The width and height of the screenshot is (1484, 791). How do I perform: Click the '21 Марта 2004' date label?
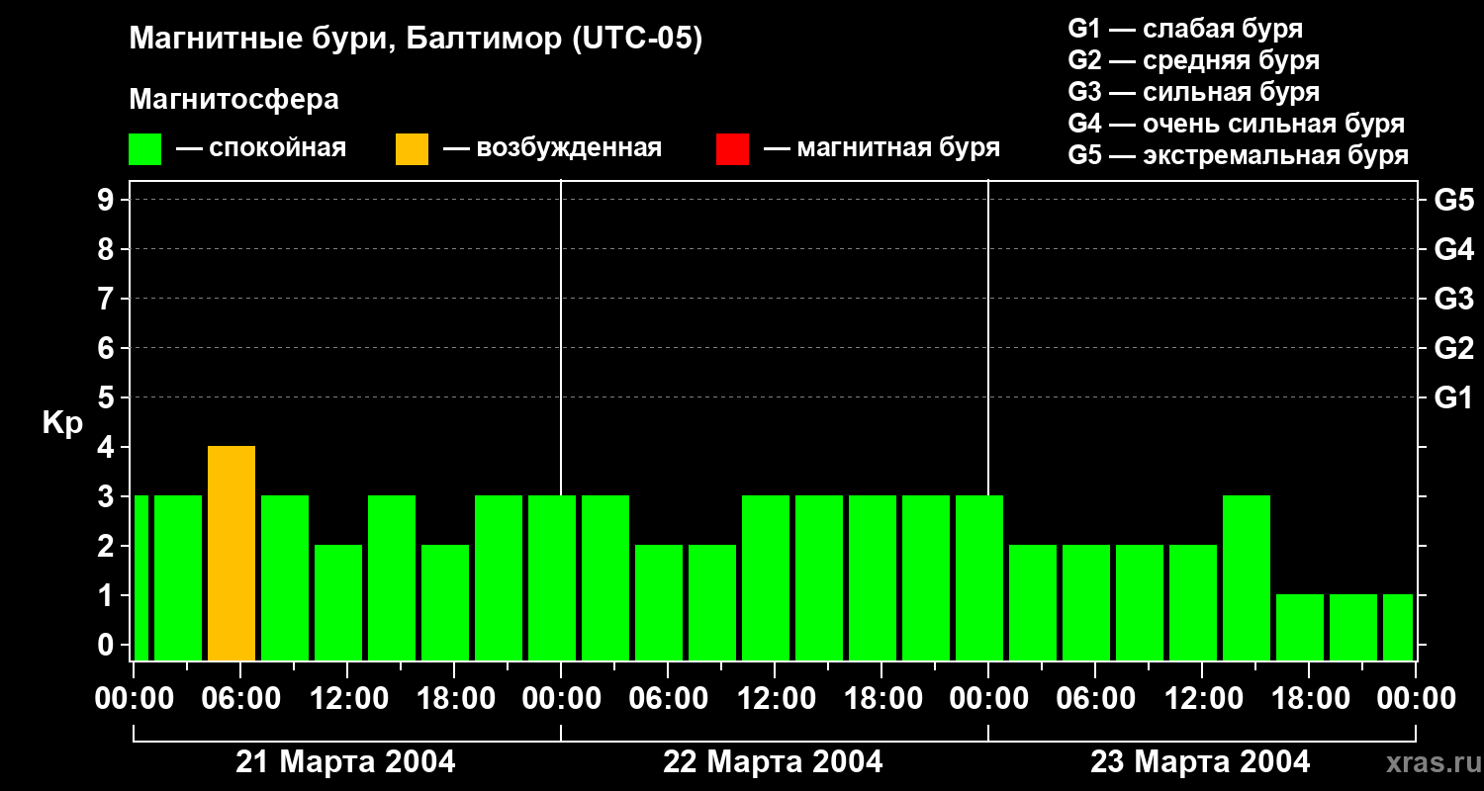click(345, 762)
